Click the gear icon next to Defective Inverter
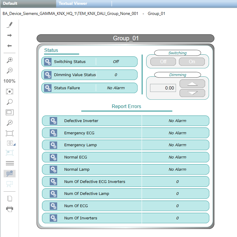This screenshot has height=237, width=237. click(x=53, y=121)
